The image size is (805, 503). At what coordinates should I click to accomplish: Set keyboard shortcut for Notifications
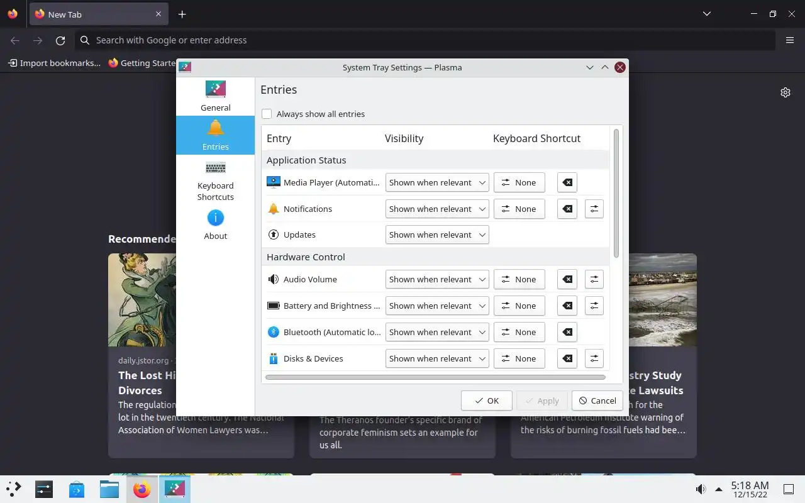(x=519, y=209)
